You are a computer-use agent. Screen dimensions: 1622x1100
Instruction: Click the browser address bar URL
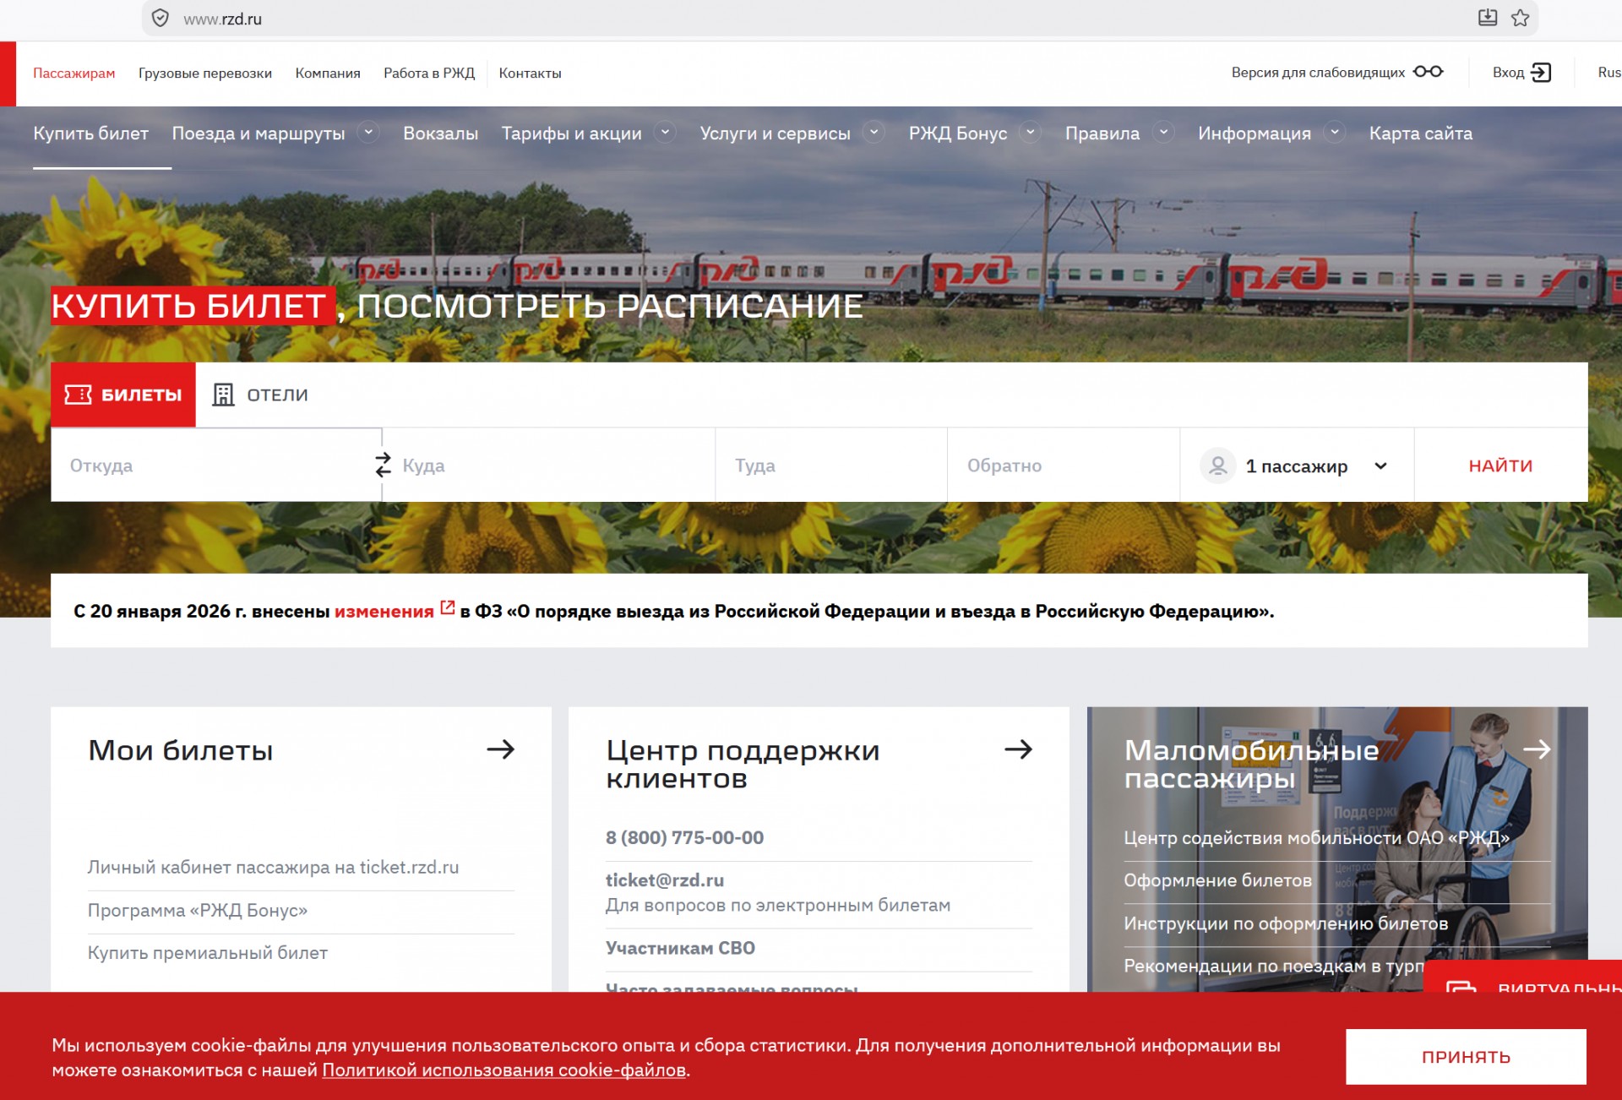point(222,19)
